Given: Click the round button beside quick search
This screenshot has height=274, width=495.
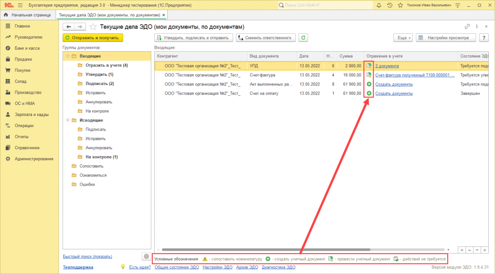Looking at the screenshot, I should (x=146, y=256).
